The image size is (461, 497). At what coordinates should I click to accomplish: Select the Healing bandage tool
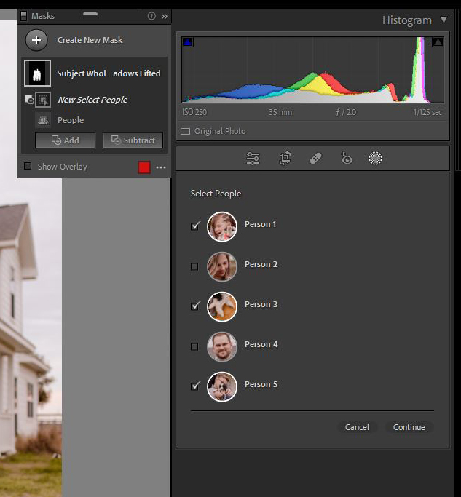tap(315, 159)
